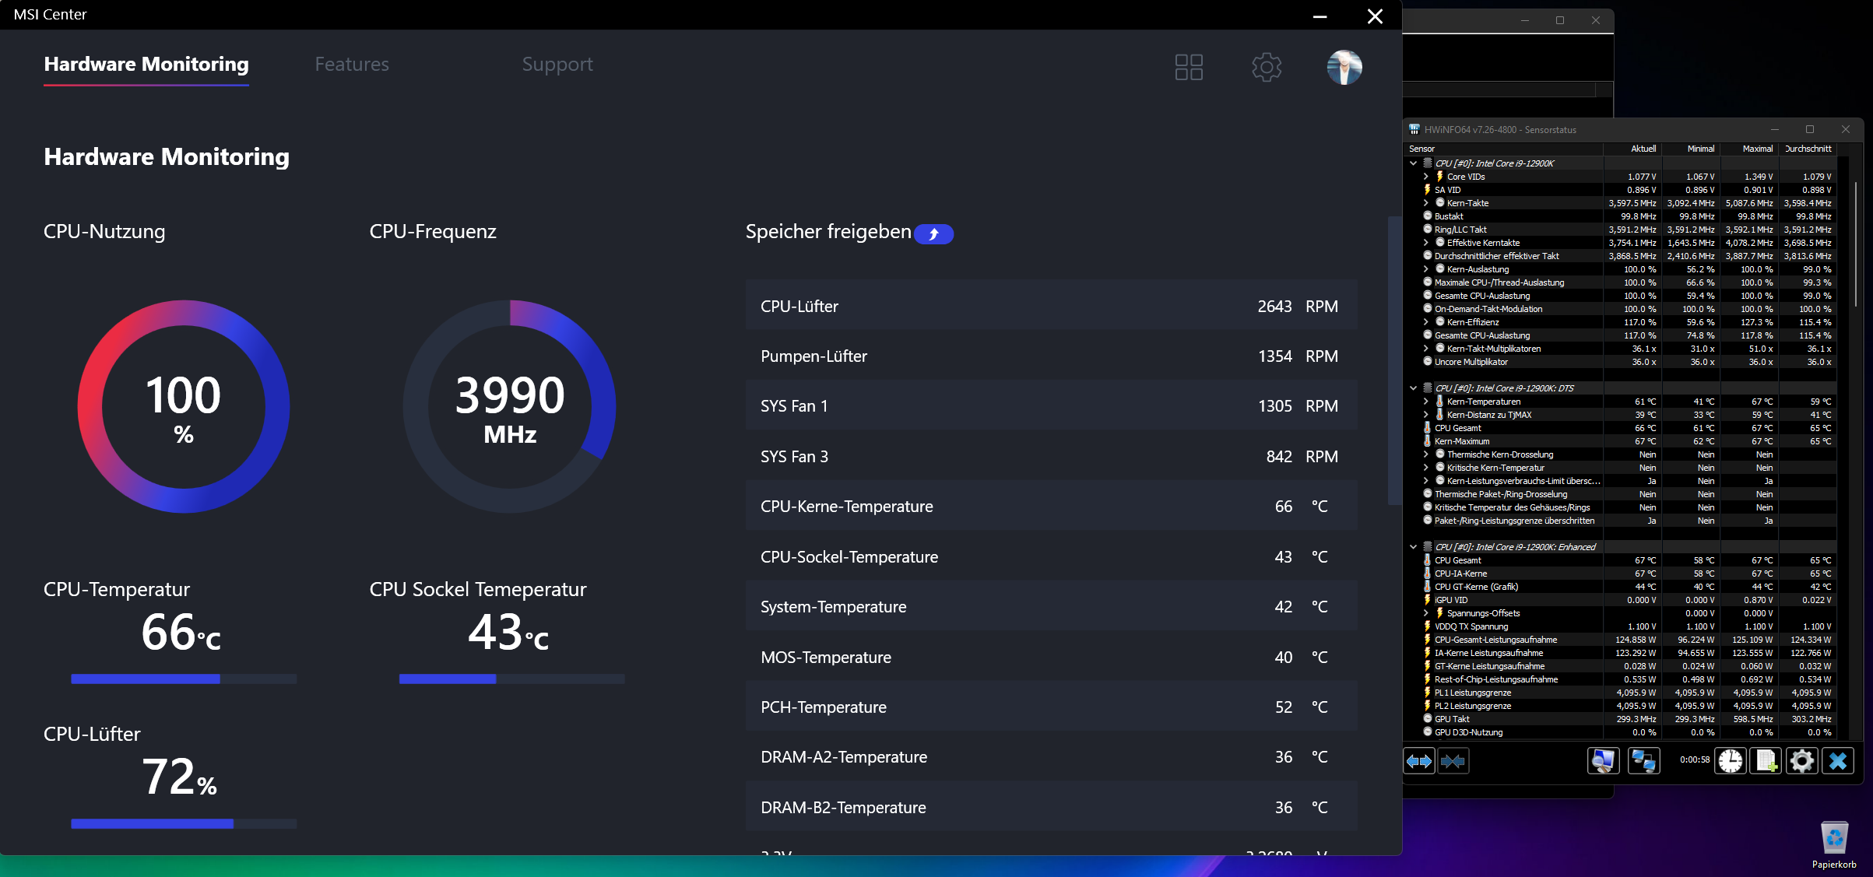Open MSI Center settings gear
Image resolution: width=1873 pixels, height=877 pixels.
(x=1267, y=67)
